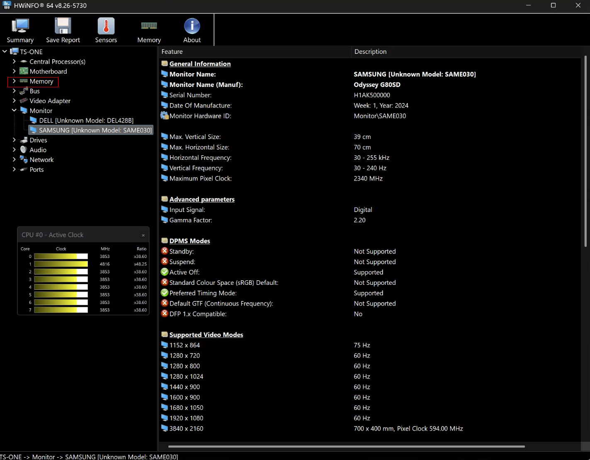Click the Advanced parameters heading

coord(202,199)
